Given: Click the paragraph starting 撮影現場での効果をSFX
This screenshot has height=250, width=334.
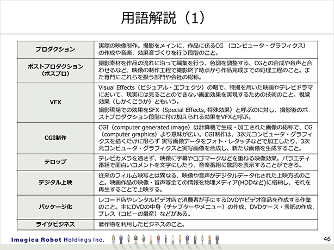Looking at the screenshot, I should pos(203,114).
